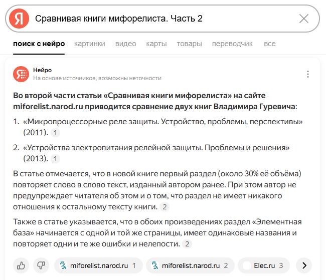Click the Yandex logo in search bar

tap(19, 19)
